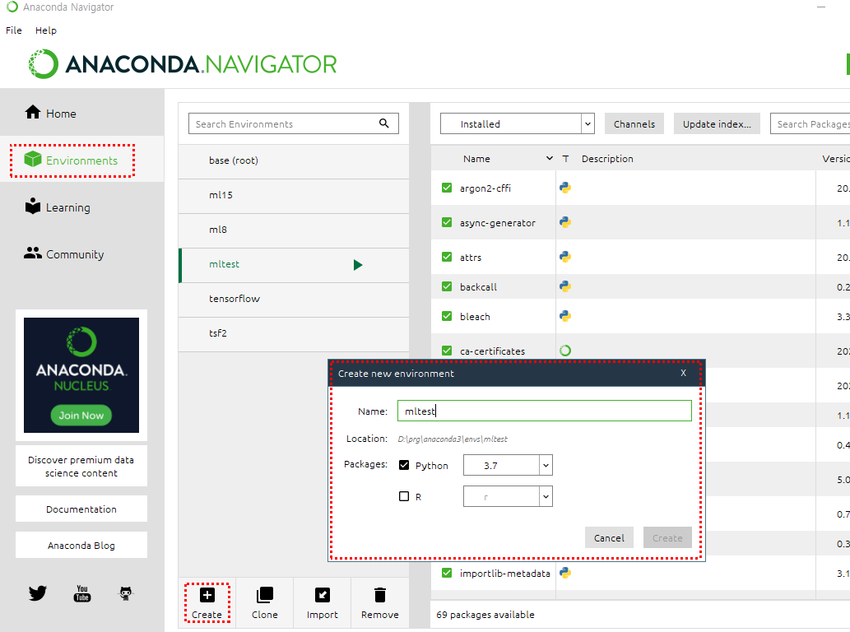Enable the R package checkbox in dialog

(x=404, y=496)
